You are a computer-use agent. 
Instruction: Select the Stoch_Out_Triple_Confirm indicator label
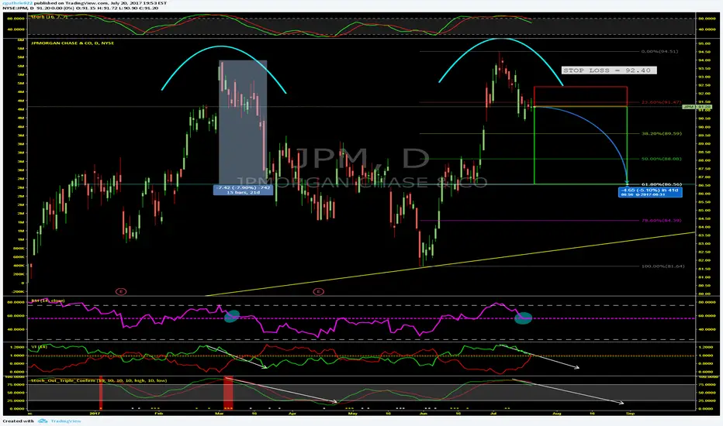click(99, 380)
